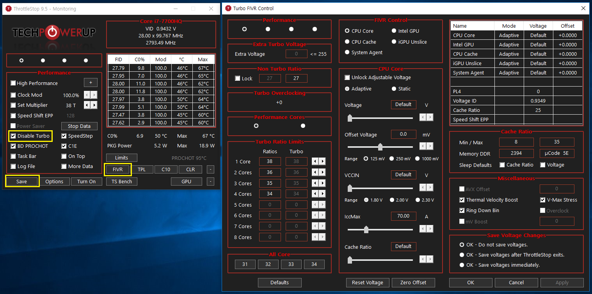Image resolution: width=592 pixels, height=294 pixels.
Task: Click the All Core 33 button
Action: point(291,264)
